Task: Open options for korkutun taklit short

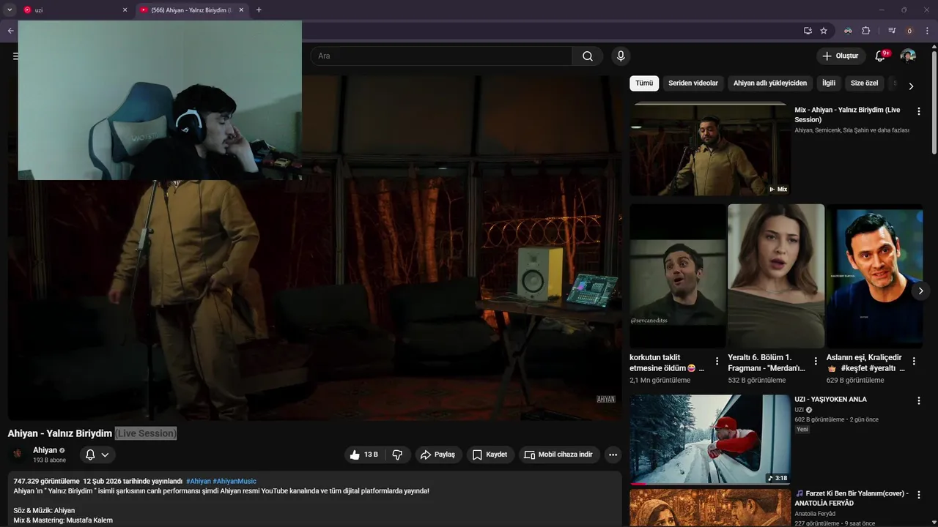Action: tap(717, 362)
